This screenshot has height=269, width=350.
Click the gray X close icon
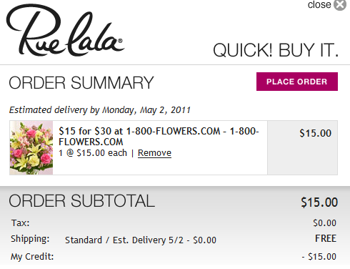(340, 5)
